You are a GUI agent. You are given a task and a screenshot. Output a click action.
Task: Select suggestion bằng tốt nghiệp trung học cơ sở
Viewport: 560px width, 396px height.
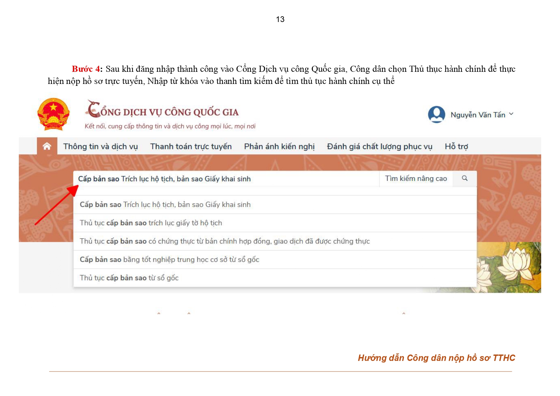[169, 259]
